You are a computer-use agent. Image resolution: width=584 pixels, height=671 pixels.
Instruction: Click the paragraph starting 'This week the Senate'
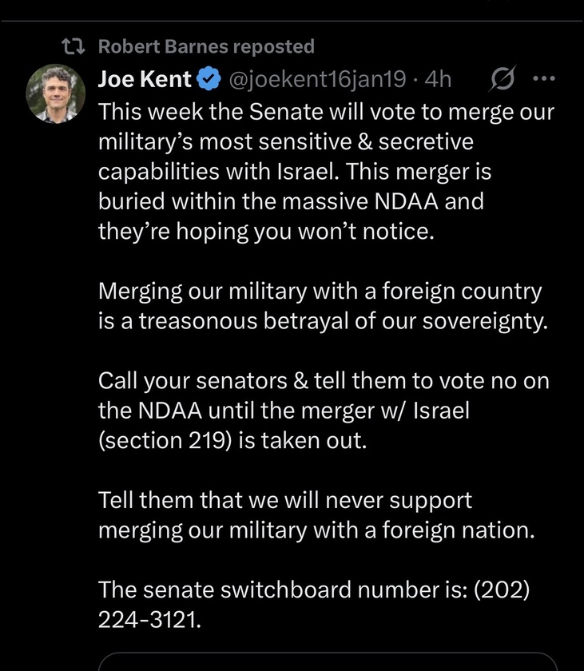click(x=326, y=172)
